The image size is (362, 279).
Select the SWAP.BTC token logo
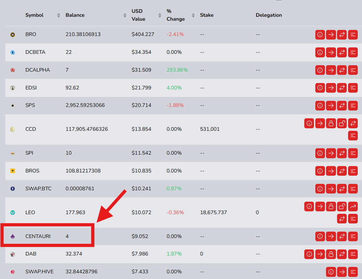coord(13,189)
